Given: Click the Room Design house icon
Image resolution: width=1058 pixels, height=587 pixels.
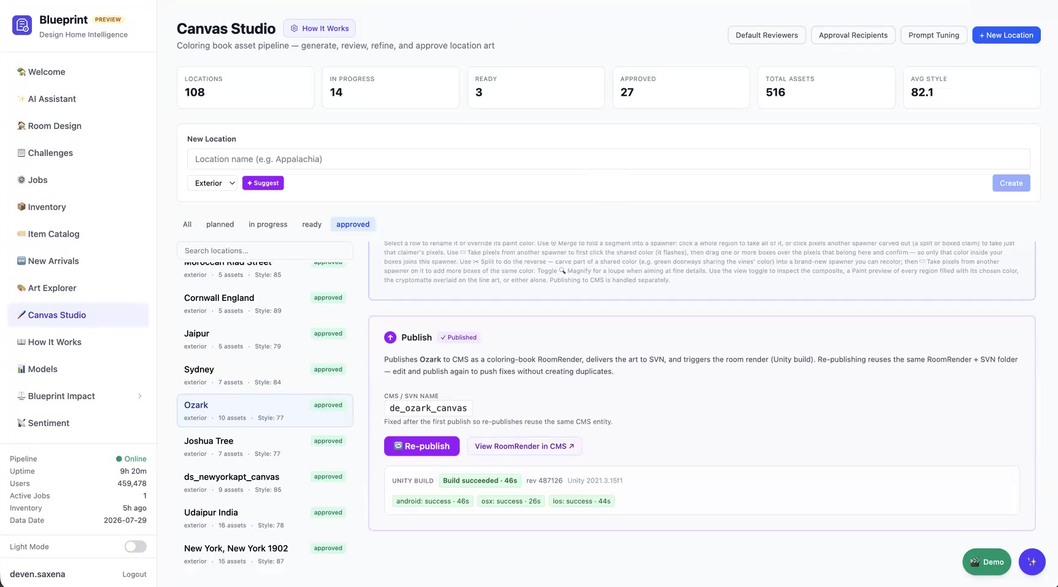Looking at the screenshot, I should [x=21, y=126].
